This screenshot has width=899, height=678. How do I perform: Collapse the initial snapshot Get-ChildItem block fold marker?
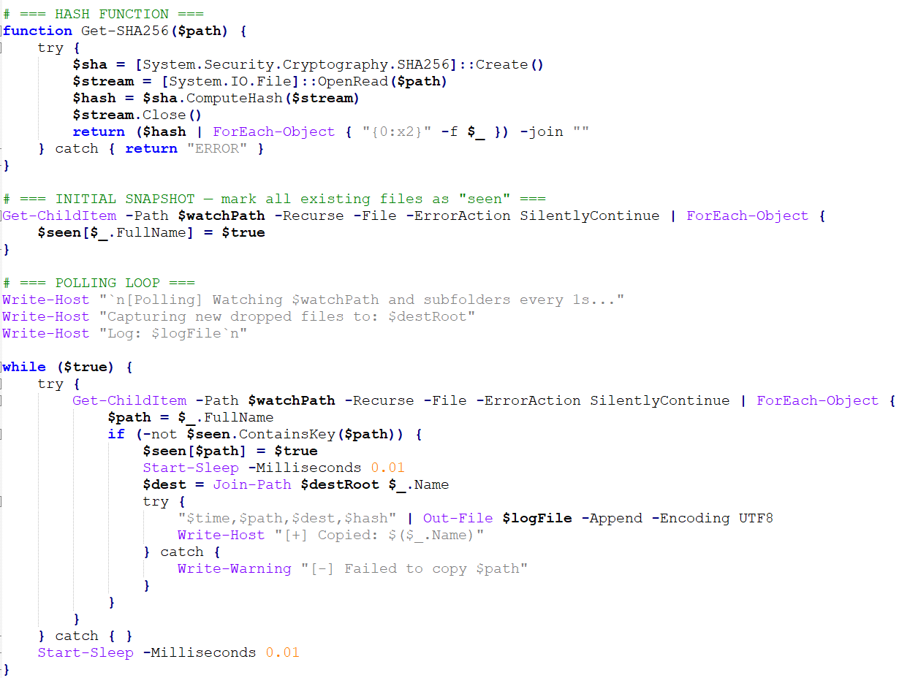(x=2, y=216)
